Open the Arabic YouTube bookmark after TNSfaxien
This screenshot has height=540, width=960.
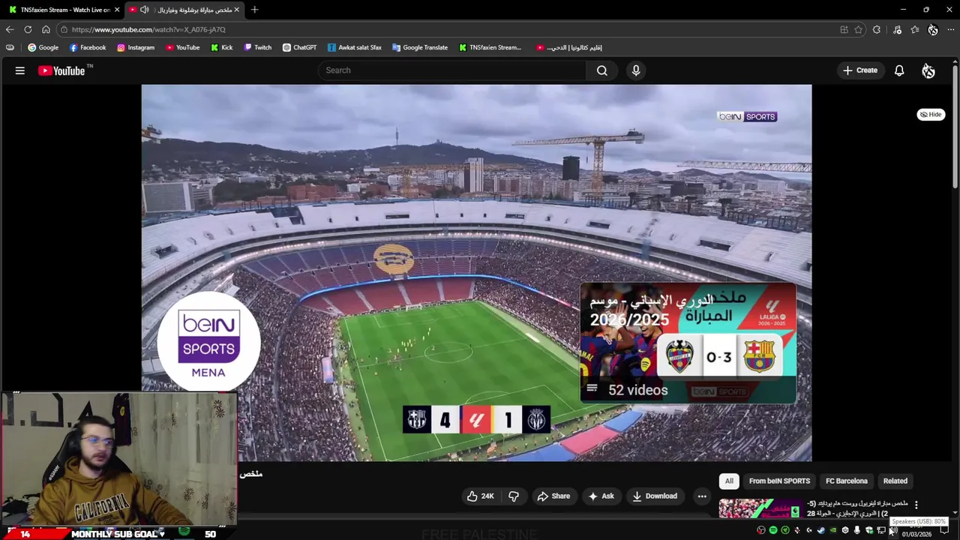click(569, 47)
